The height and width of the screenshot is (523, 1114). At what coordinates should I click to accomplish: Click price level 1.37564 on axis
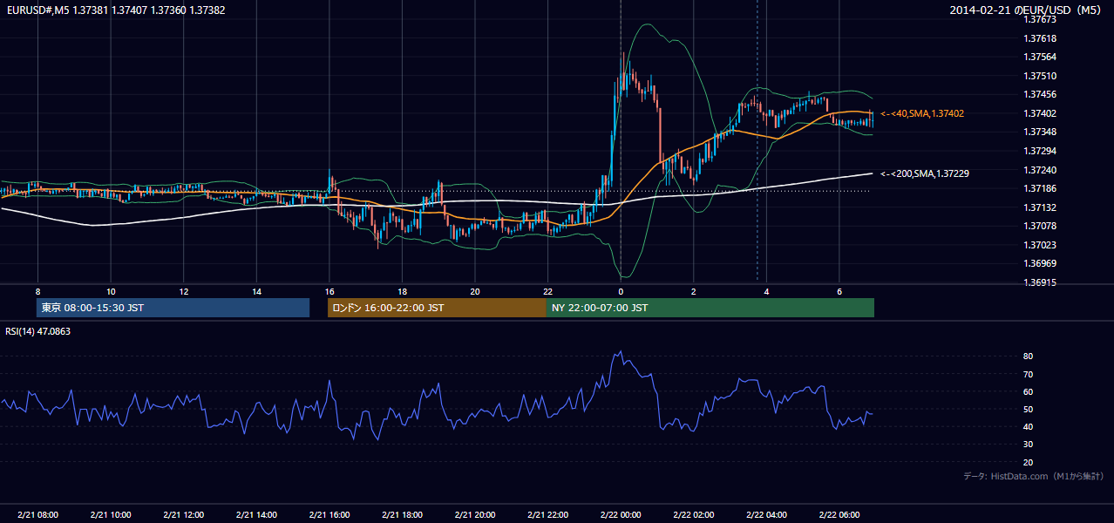coord(1041,57)
